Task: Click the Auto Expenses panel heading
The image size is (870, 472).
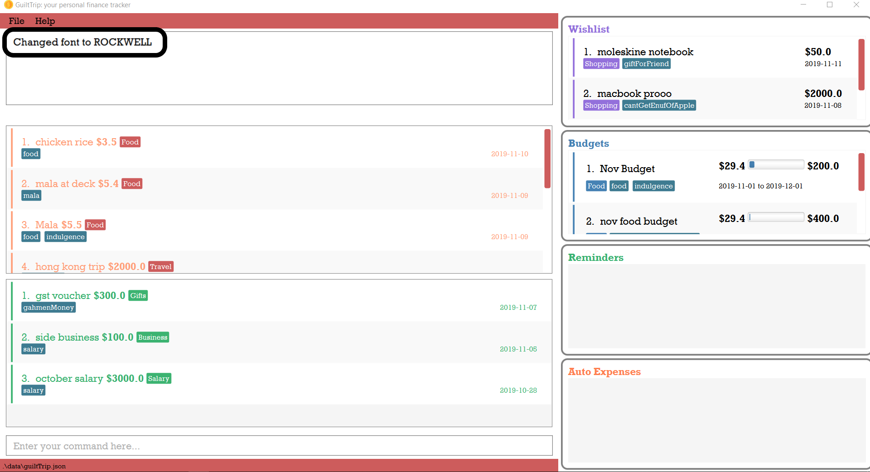Action: (604, 371)
